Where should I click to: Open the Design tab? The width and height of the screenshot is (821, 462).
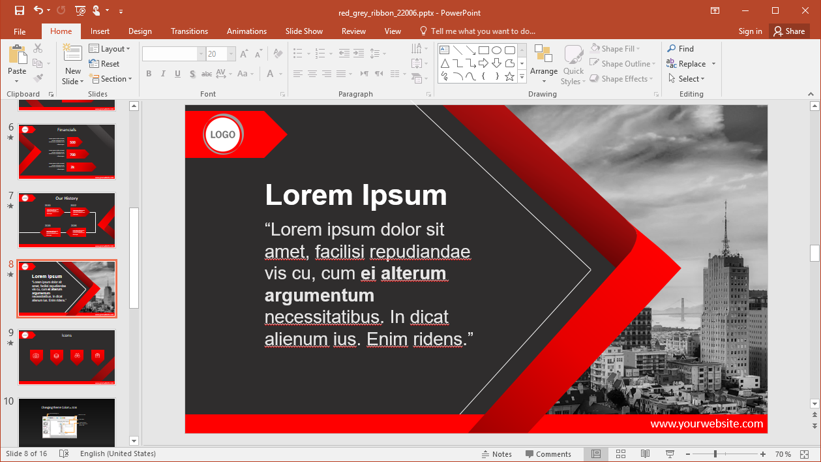[x=140, y=31]
